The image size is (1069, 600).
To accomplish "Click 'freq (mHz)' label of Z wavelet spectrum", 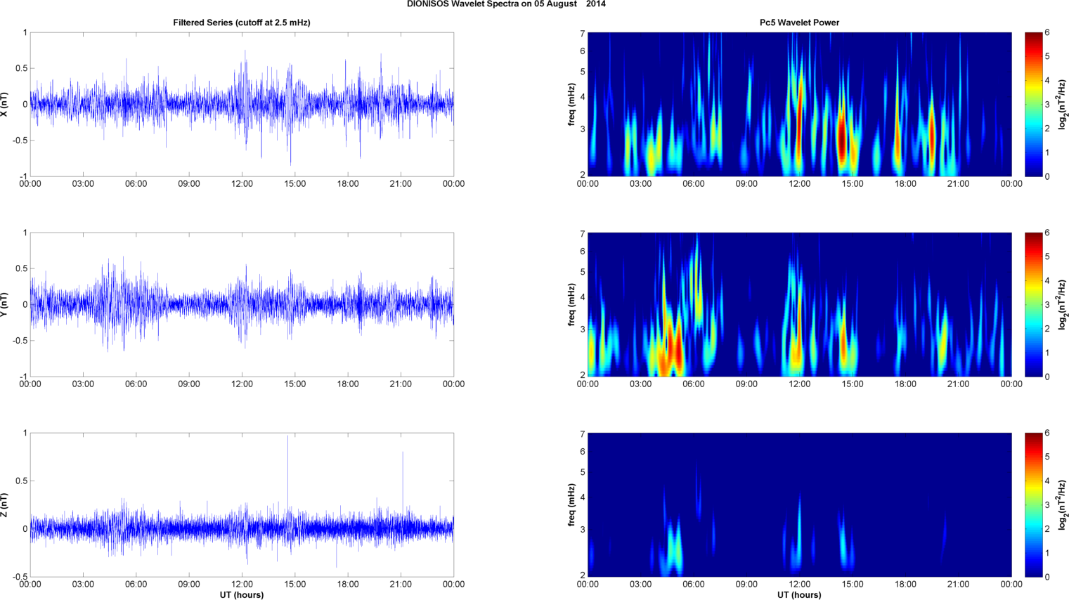I will 572,504.
